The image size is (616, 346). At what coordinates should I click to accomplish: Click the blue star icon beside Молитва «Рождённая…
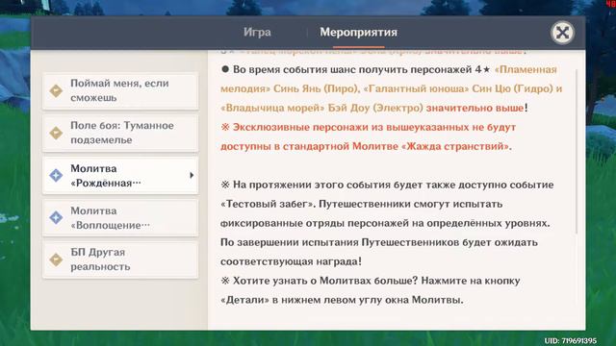point(56,175)
